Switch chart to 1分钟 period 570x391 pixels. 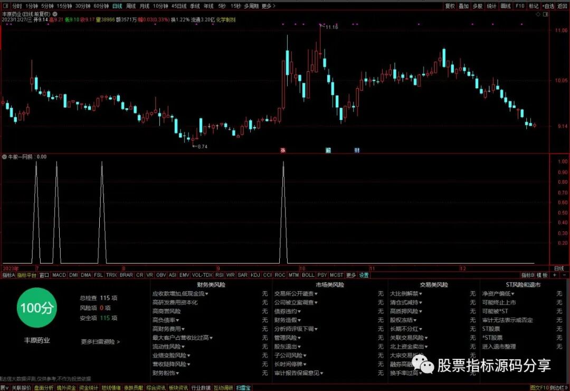point(32,6)
